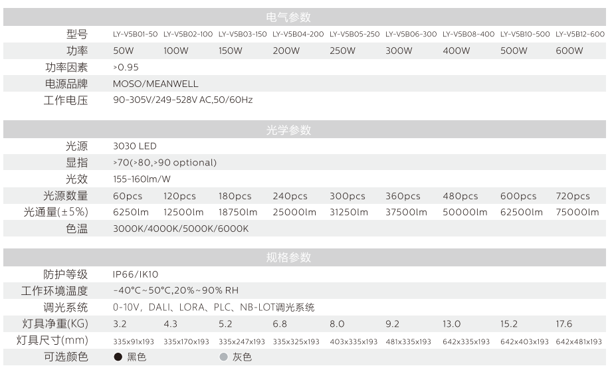This screenshot has height=368, width=612.
Task: Click the 3030 LED light source value
Action: point(135,146)
